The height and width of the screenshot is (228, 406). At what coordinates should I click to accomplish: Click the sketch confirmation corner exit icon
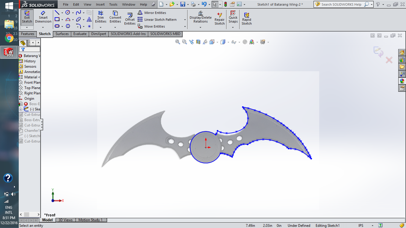[x=378, y=52]
